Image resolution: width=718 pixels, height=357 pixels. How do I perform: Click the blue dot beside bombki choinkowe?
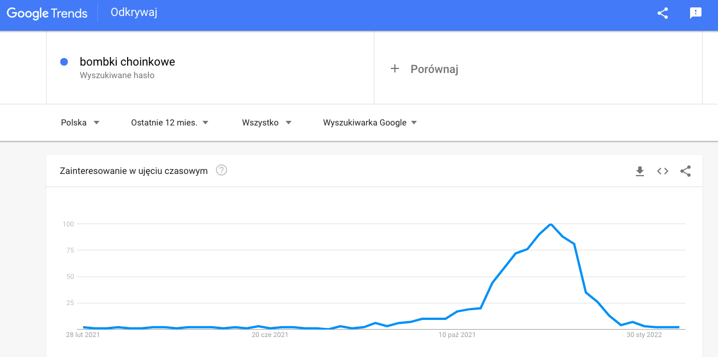pos(64,62)
